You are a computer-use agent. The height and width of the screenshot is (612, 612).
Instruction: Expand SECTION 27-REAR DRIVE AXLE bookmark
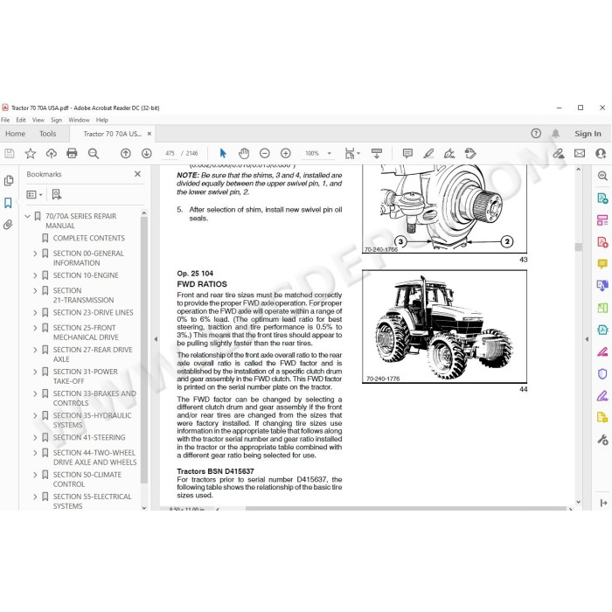(x=35, y=350)
